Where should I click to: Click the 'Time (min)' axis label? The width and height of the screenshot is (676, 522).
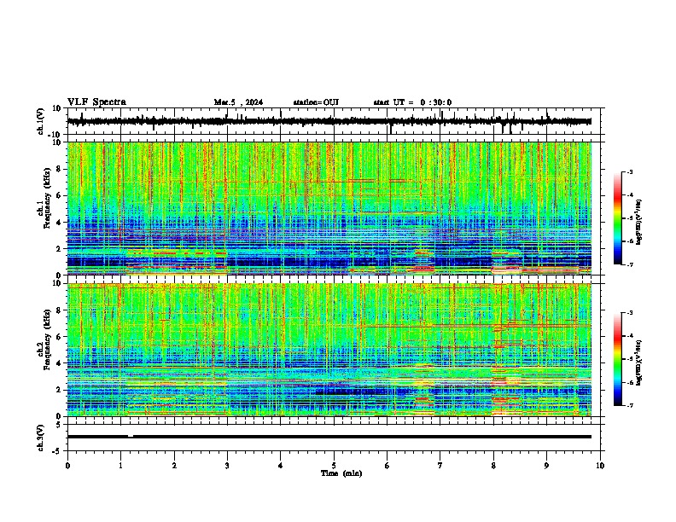click(341, 473)
